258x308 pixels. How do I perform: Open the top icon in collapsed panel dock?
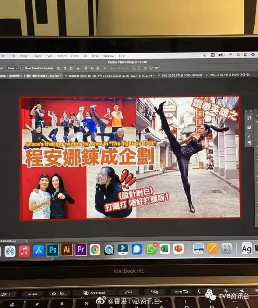(249, 118)
